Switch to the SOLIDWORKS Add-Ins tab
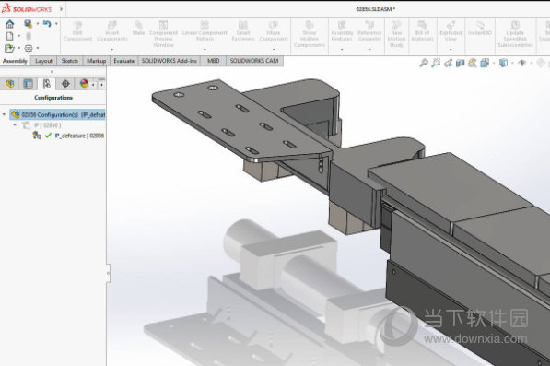This screenshot has width=550, height=366. click(x=170, y=61)
